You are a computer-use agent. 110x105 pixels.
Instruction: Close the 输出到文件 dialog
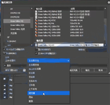[109, 2]
